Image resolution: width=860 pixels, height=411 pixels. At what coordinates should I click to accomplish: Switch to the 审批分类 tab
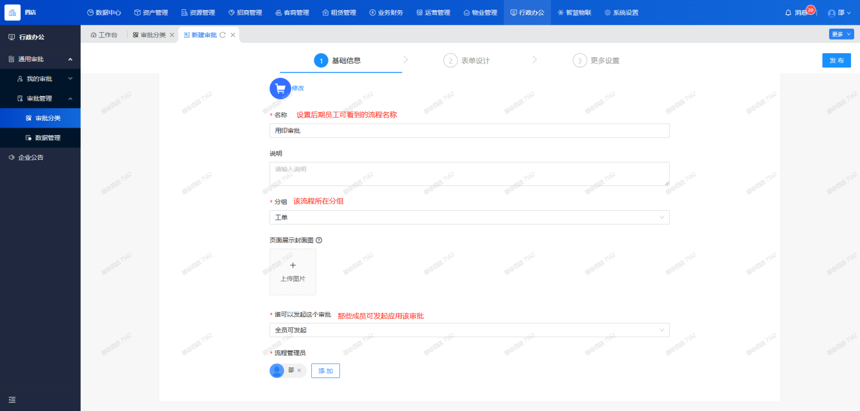150,35
